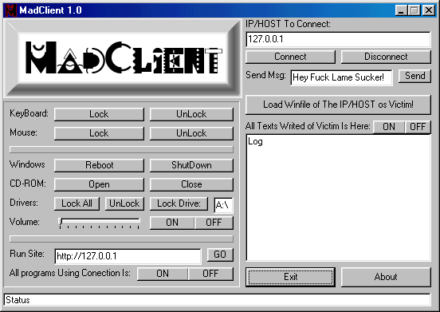Click the Send button
Viewport: 440px width, 312px height.
[414, 76]
